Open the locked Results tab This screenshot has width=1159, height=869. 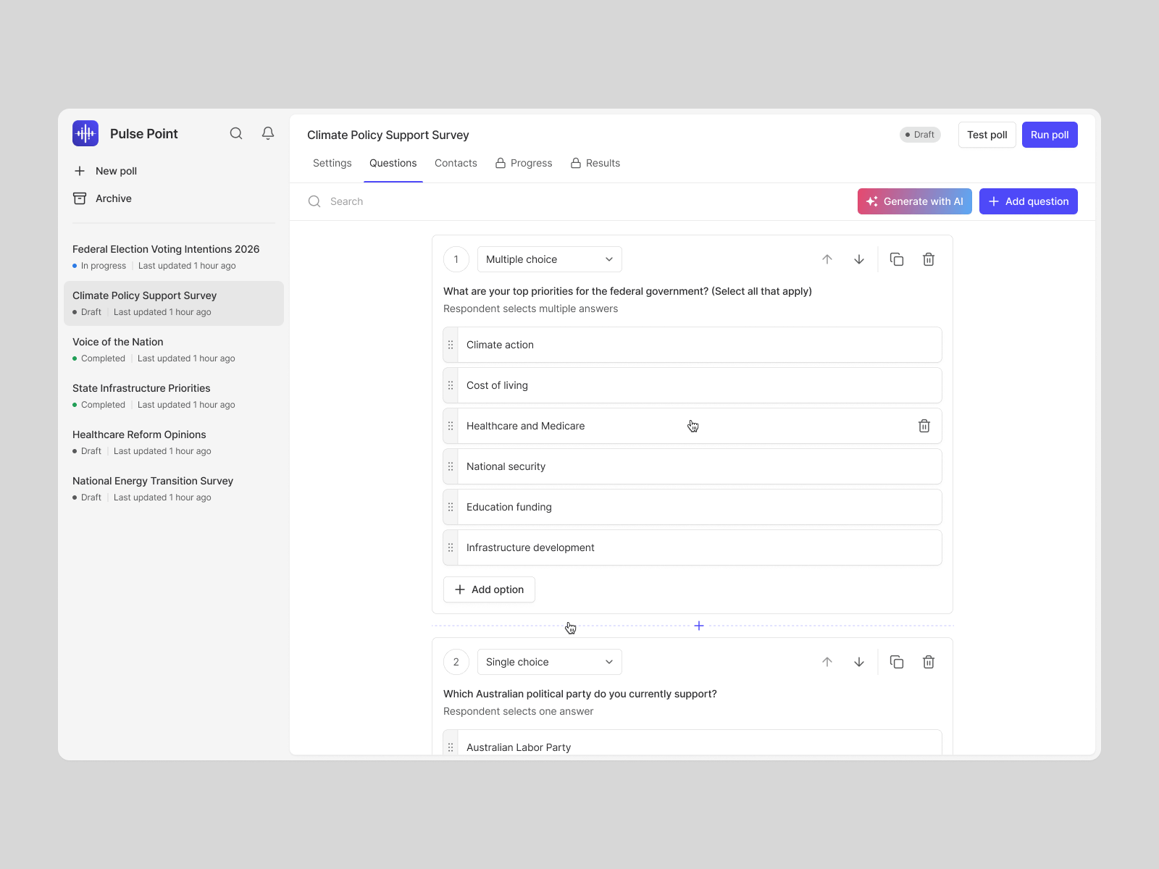595,163
